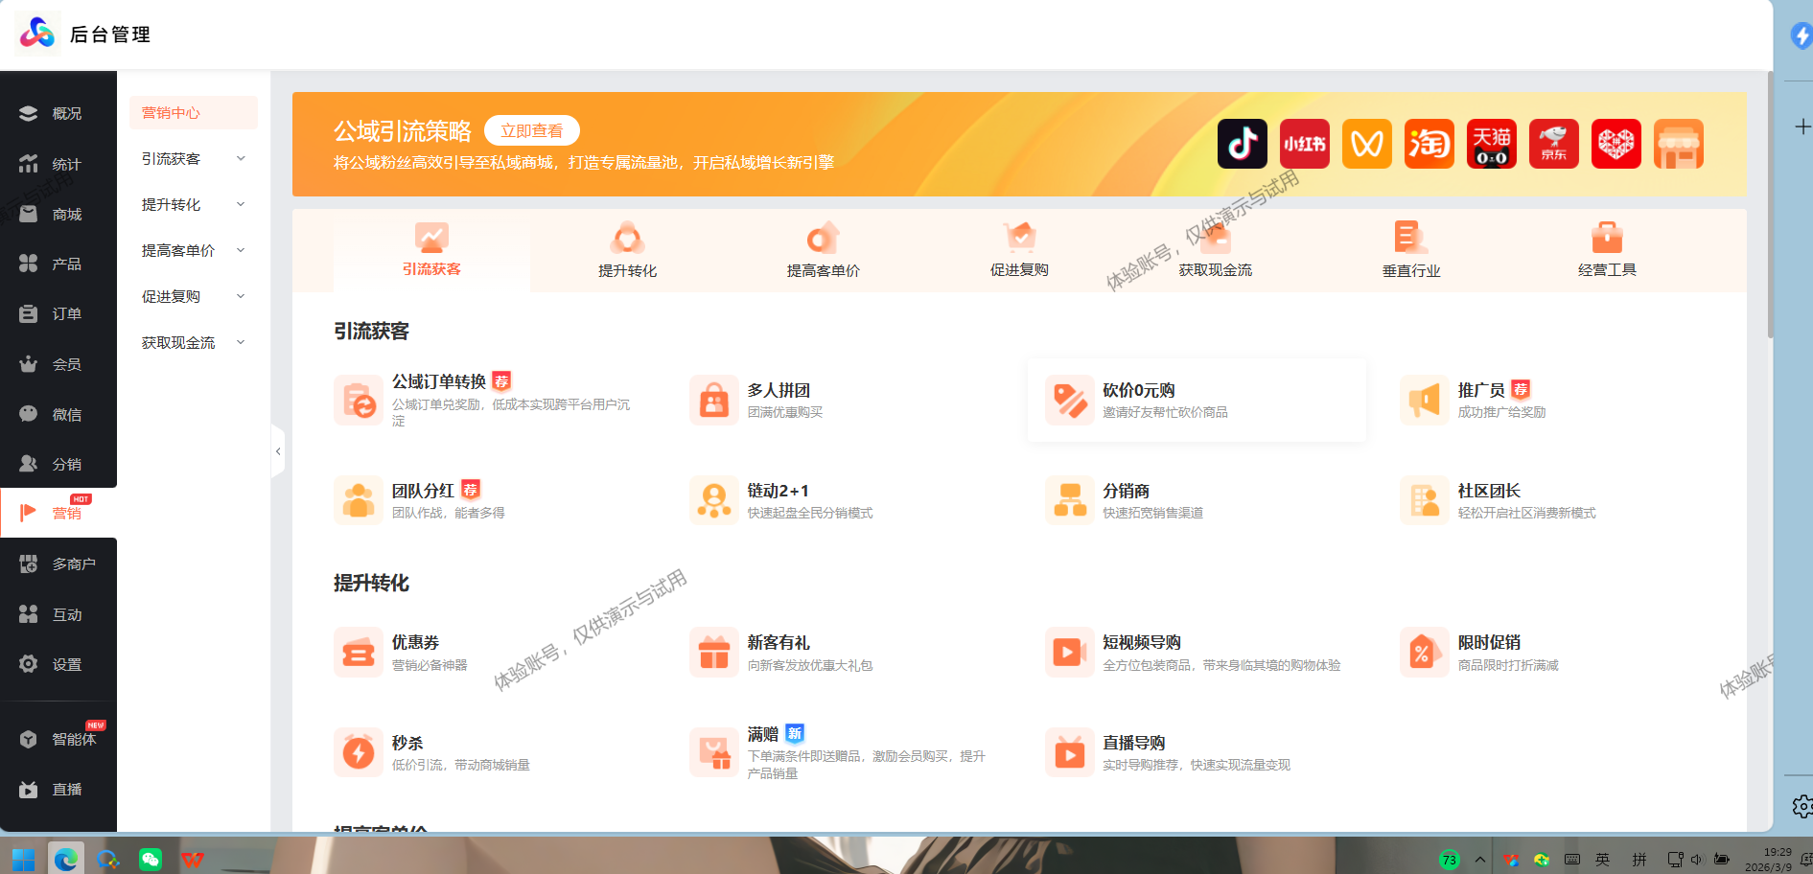
Task: Collapse the marketing center side panel
Action: (x=278, y=450)
